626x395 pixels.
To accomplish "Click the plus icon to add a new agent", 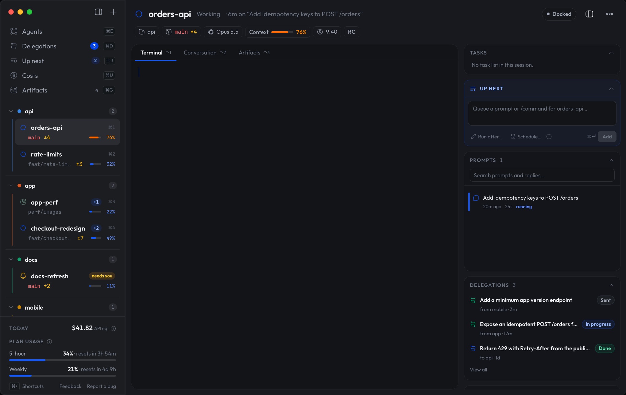I will [113, 12].
